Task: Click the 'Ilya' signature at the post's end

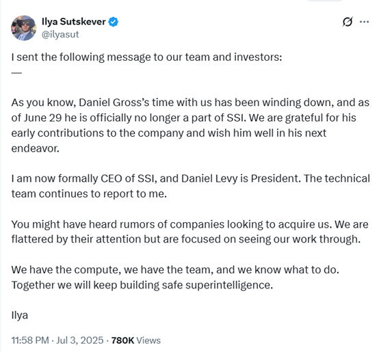Action: tap(20, 315)
